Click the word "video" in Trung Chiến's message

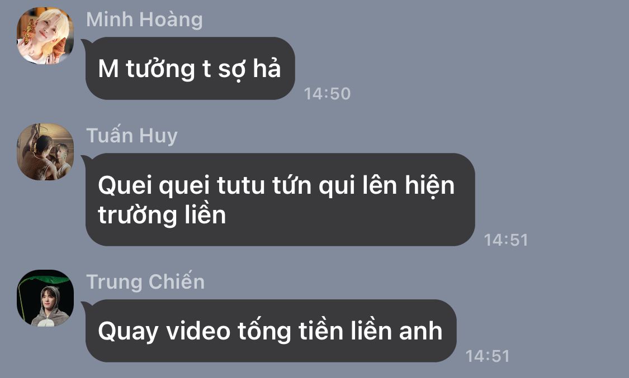198,331
